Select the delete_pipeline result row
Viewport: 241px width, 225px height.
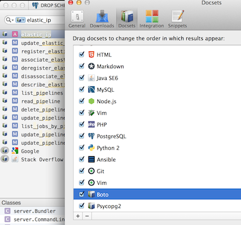tap(32, 109)
